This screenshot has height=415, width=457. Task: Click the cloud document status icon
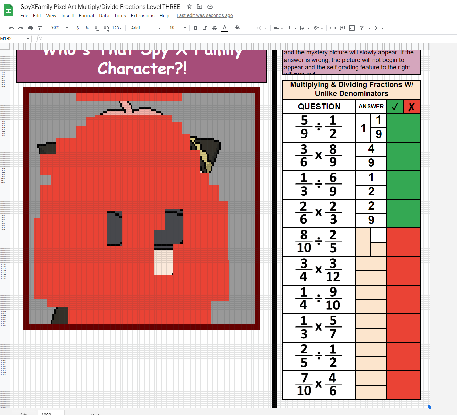tap(210, 6)
